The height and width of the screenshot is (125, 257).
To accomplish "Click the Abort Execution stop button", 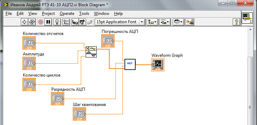I will 41,22.
